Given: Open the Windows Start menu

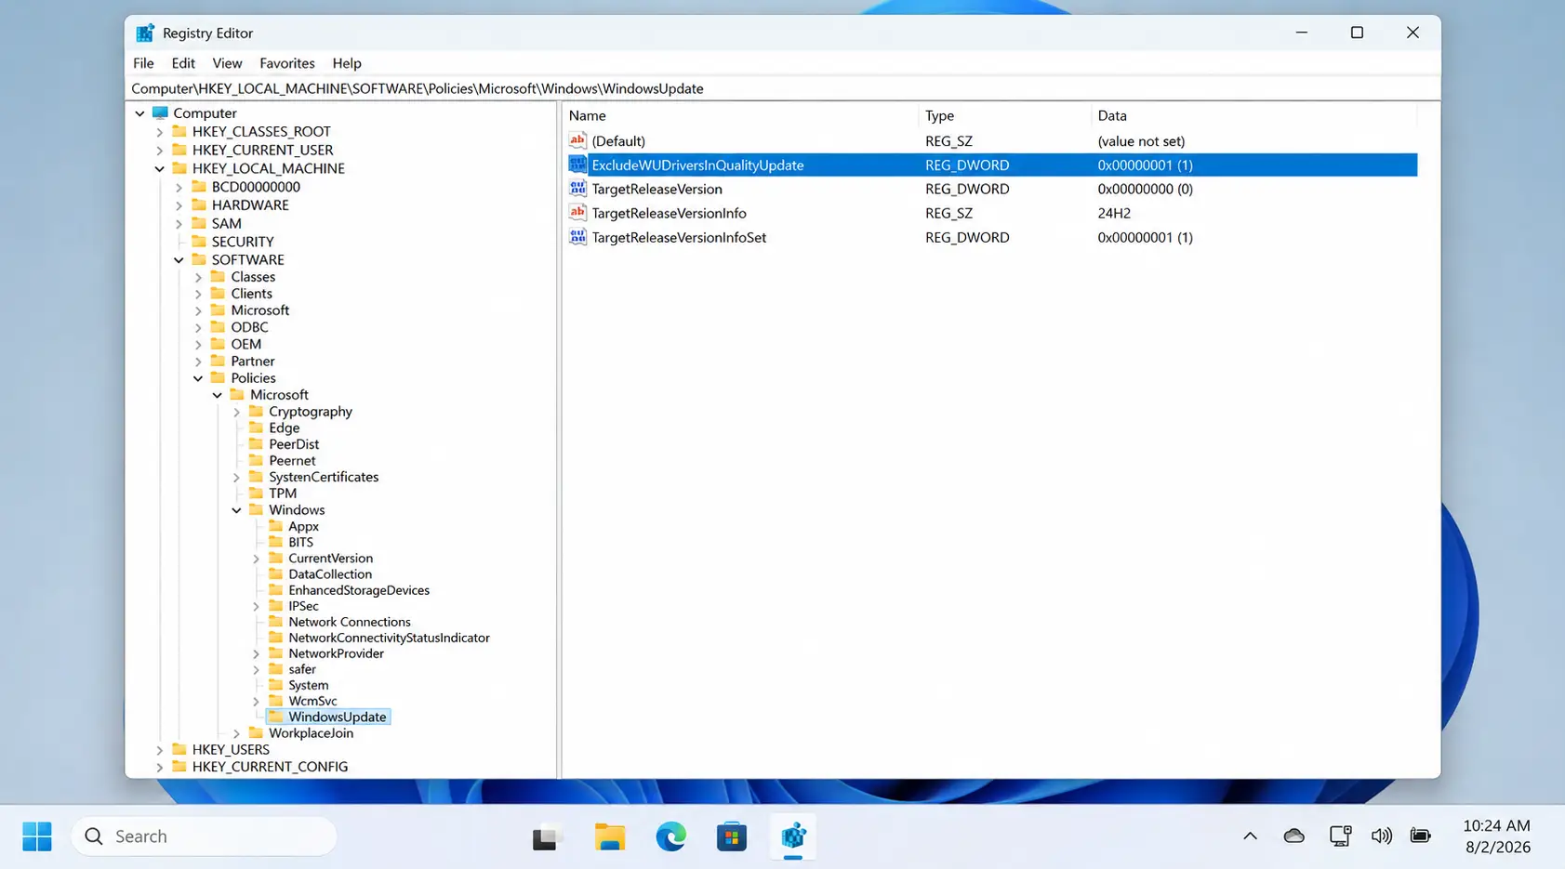Looking at the screenshot, I should click(x=37, y=836).
